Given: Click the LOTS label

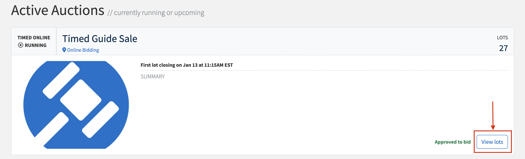Looking at the screenshot, I should [x=502, y=38].
